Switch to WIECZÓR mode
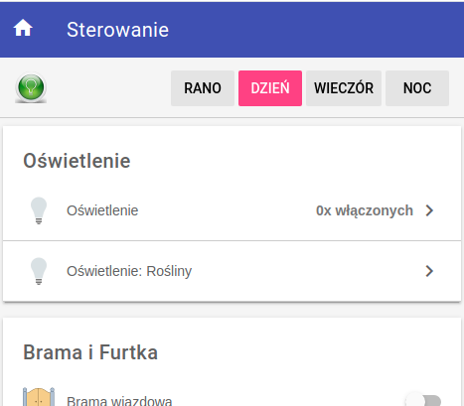Image resolution: width=464 pixels, height=406 pixels. click(x=344, y=88)
